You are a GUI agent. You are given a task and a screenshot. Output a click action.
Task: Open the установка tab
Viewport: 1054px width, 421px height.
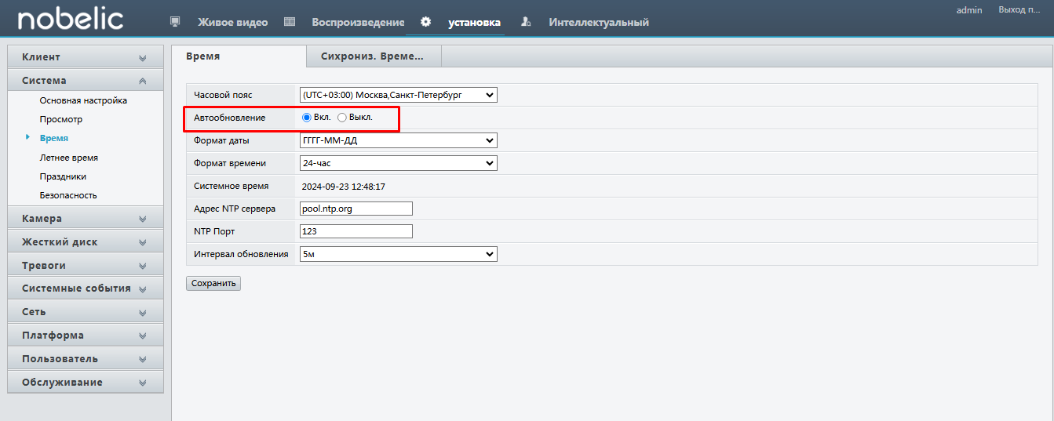tap(474, 22)
